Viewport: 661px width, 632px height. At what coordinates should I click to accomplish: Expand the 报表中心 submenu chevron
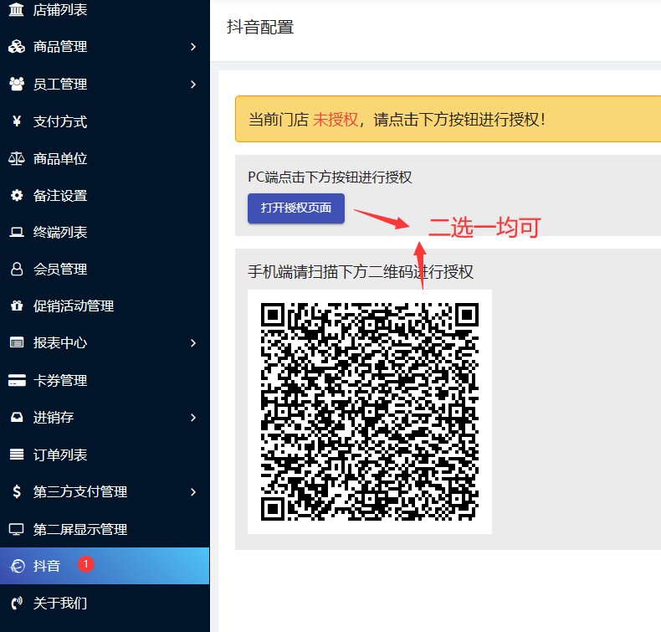tap(193, 343)
